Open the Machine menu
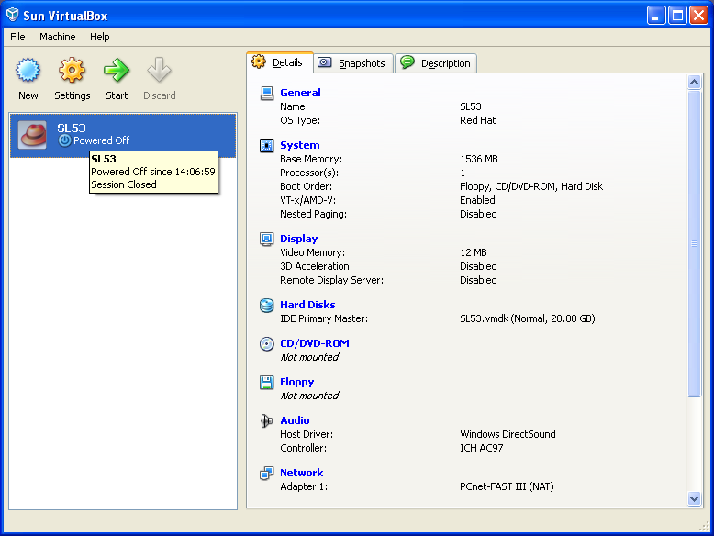714x536 pixels. coord(58,37)
